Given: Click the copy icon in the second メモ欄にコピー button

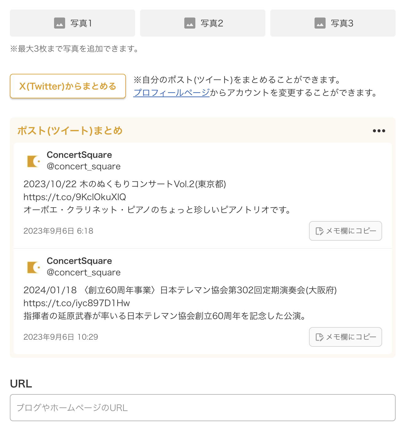Looking at the screenshot, I should (319, 337).
